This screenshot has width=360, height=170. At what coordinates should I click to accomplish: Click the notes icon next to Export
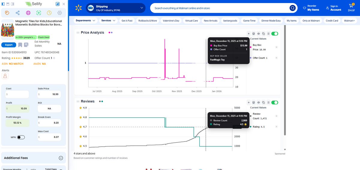click(x=26, y=45)
